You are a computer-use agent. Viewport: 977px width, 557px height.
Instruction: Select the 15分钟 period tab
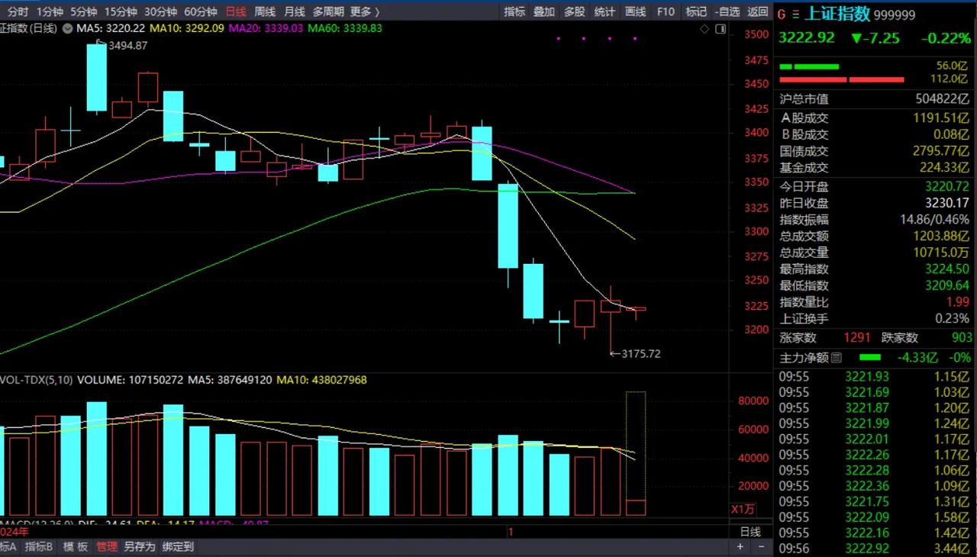click(x=121, y=11)
